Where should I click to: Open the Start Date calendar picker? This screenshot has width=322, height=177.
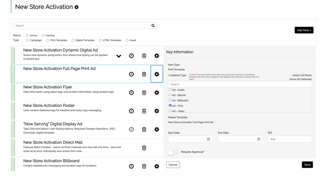208,139
